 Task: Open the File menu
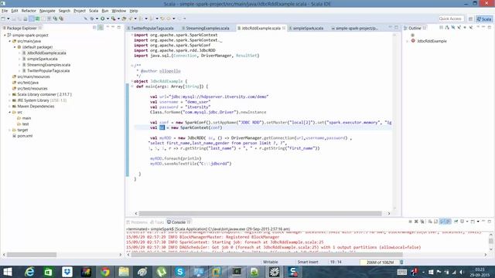click(5, 11)
